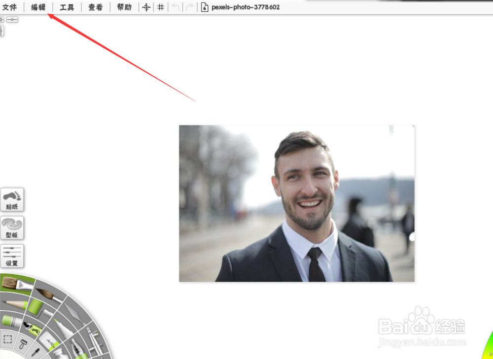Open the 查看 menu

(96, 7)
